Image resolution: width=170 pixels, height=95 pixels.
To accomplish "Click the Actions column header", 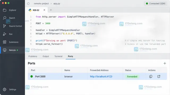I will (x=152, y=70).
